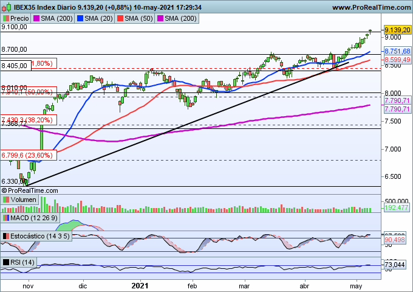The height and width of the screenshot is (292, 413).
Task: Click the may month marker on time axis
Action: [x=356, y=286]
